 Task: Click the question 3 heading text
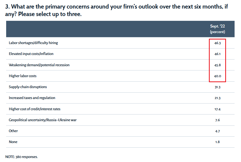(116, 10)
